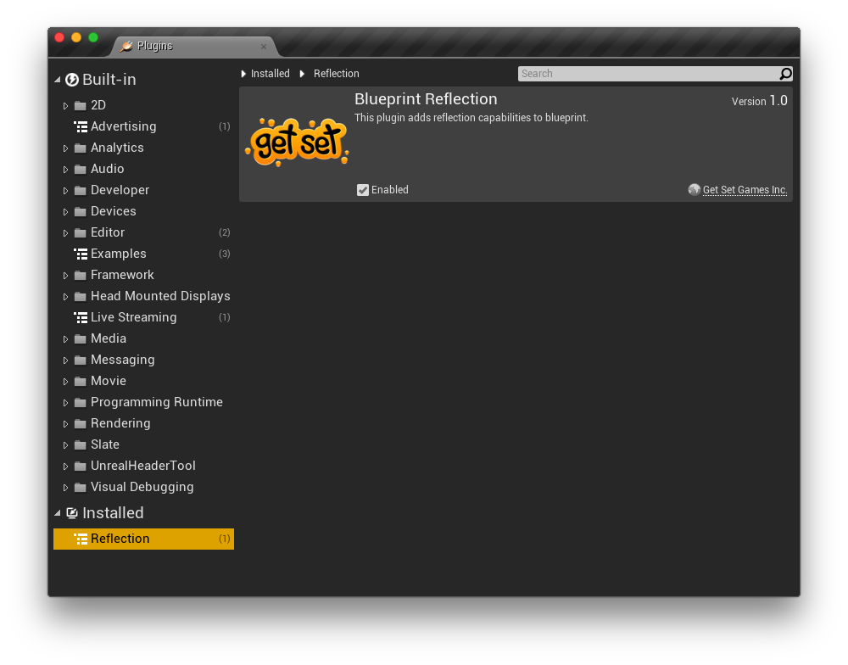Select the Reflection installed category
This screenshot has width=848, height=665.
[144, 539]
